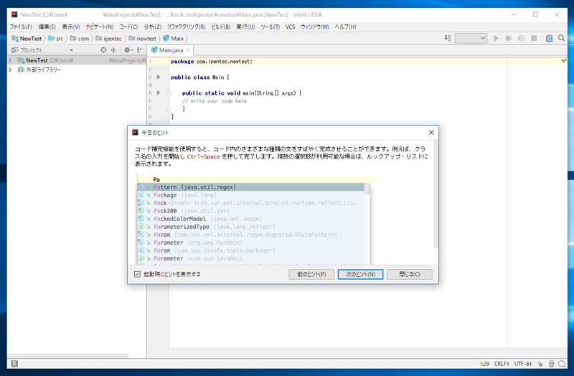Open the 分析(Z) menu
Image resolution: width=574 pixels, height=376 pixels.
[x=152, y=27]
